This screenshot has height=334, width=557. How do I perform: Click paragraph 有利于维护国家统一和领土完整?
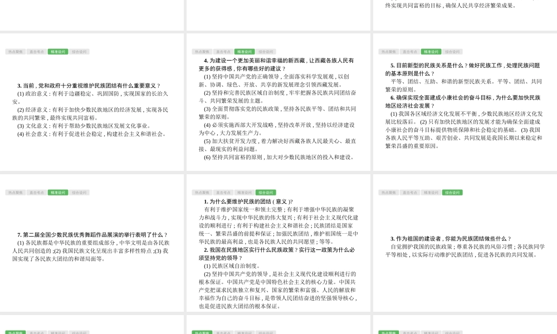pos(278,226)
